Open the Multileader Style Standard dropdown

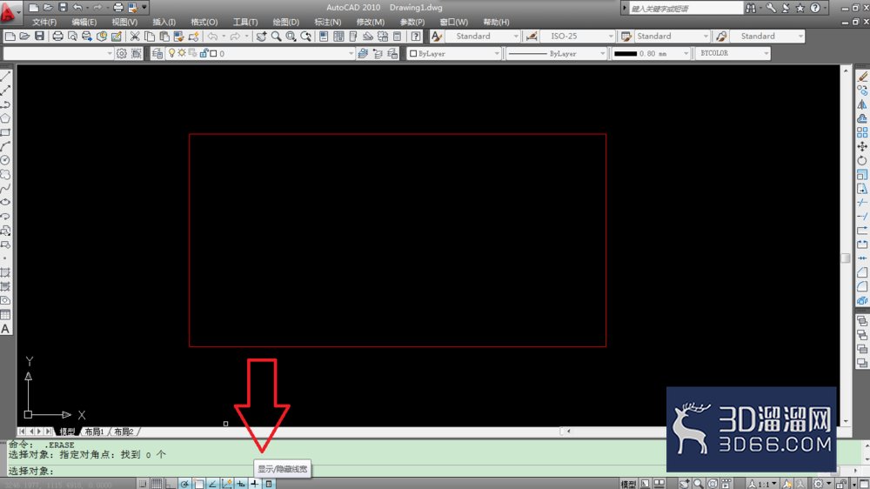tap(767, 36)
